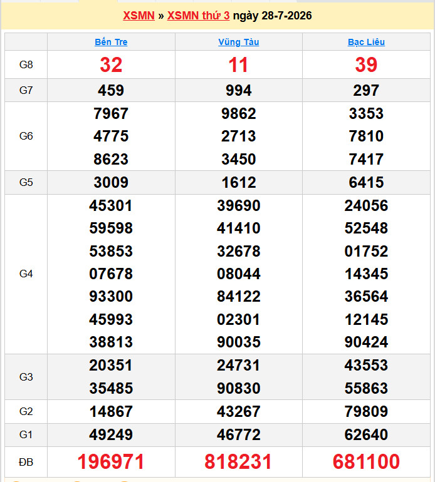Select the G6 row label

pos(26,136)
